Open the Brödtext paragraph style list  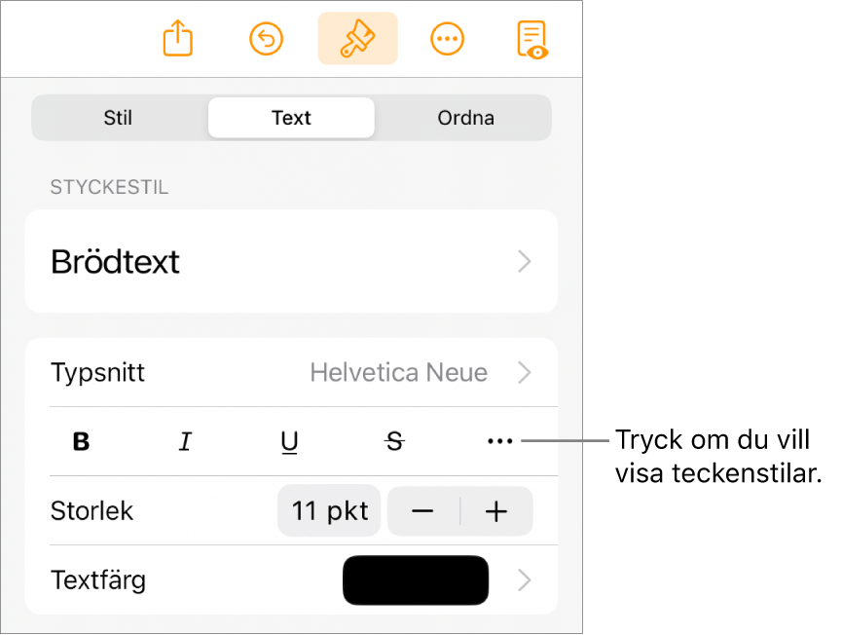coord(291,261)
